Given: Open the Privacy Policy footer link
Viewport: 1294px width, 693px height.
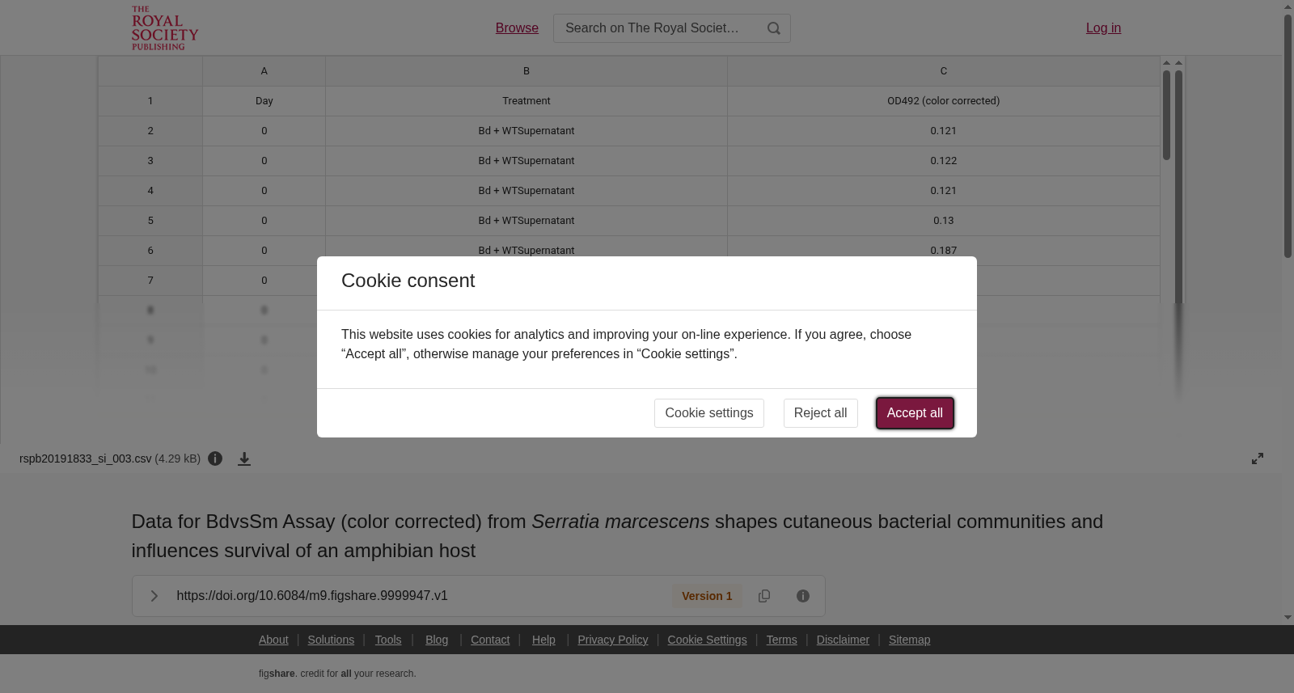Looking at the screenshot, I should point(613,640).
